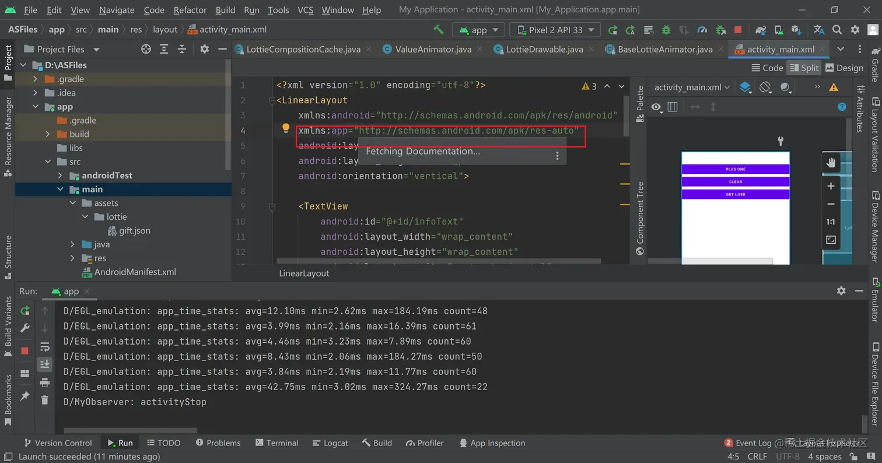Open the VCS menu
The width and height of the screenshot is (882, 463).
[x=305, y=10]
